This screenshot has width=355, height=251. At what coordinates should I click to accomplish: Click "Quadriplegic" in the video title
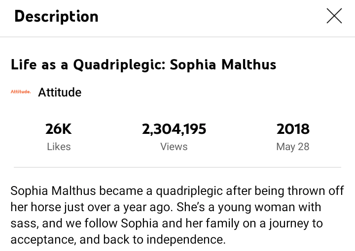(x=118, y=64)
